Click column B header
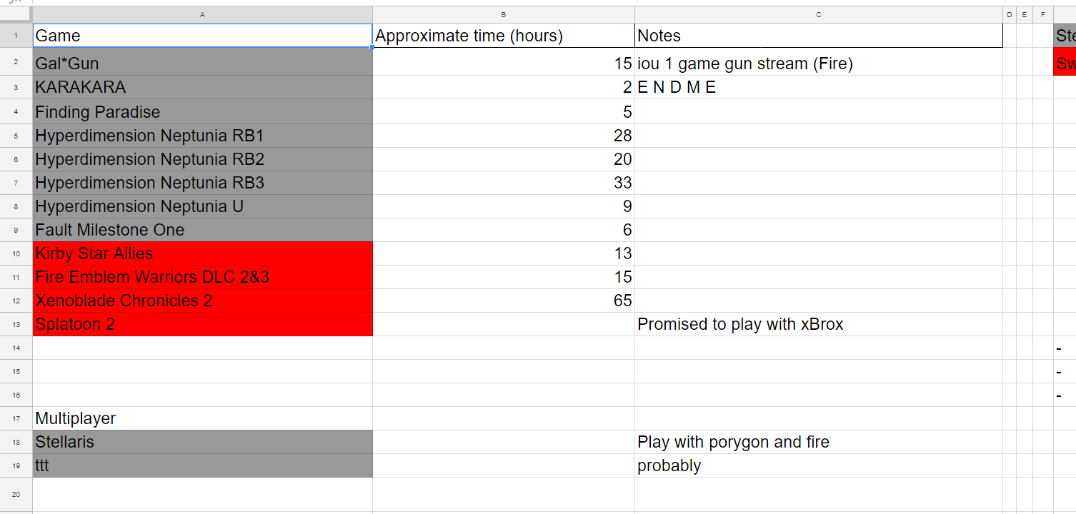The height and width of the screenshot is (514, 1076). click(x=504, y=14)
